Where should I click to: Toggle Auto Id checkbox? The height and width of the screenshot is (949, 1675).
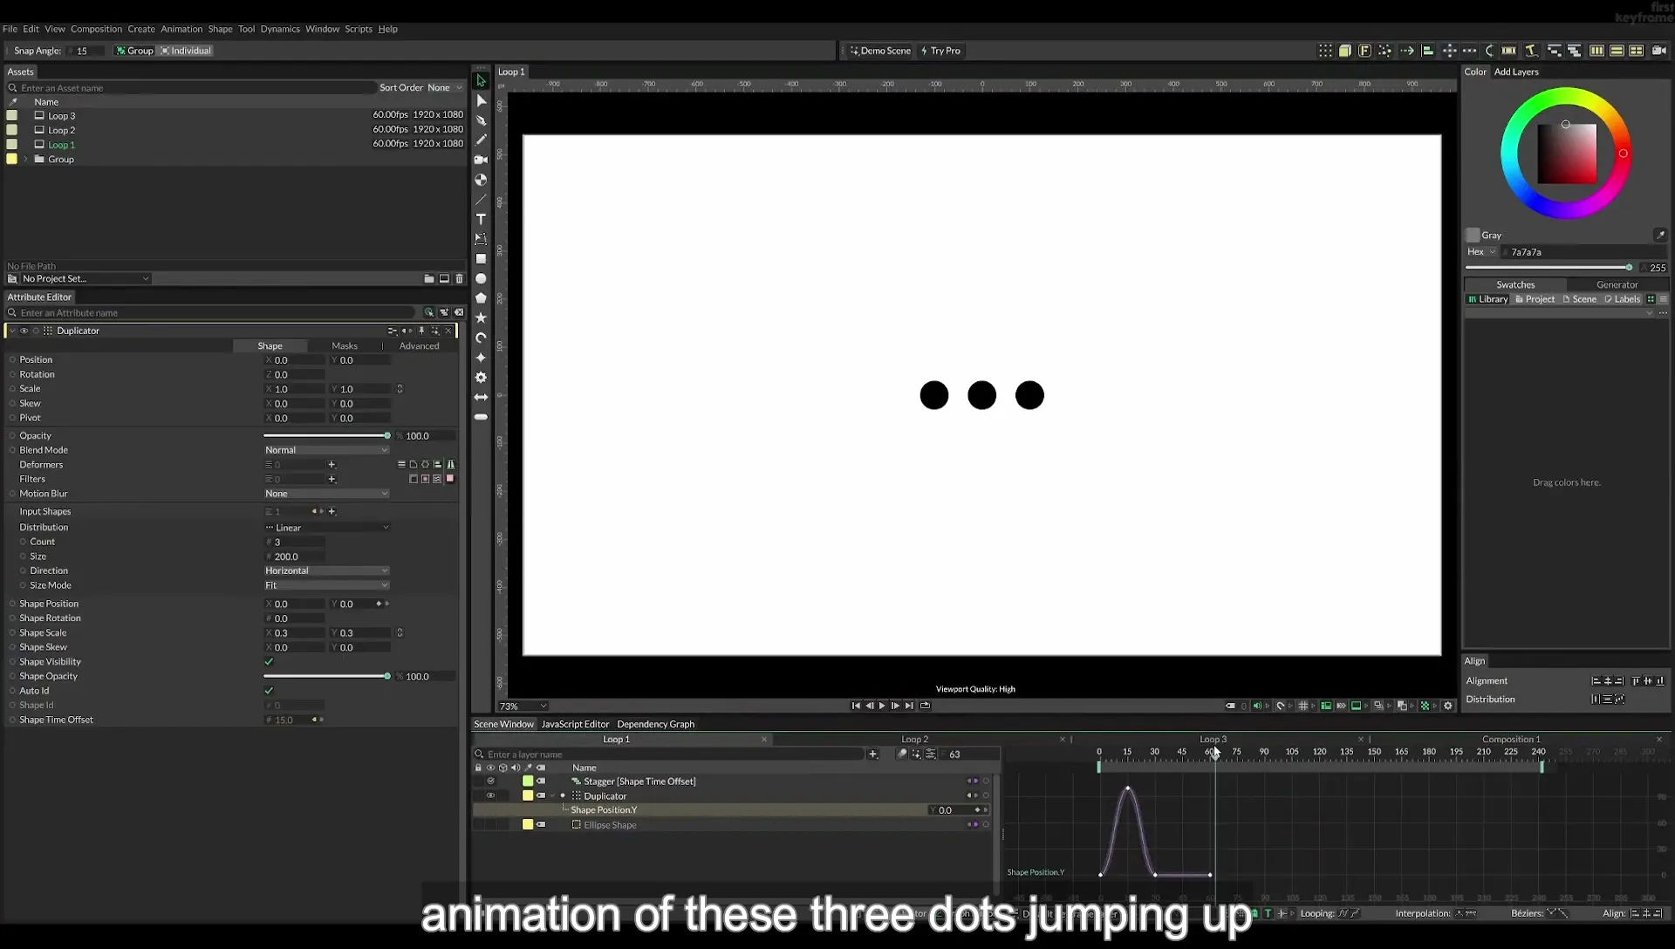pos(269,690)
